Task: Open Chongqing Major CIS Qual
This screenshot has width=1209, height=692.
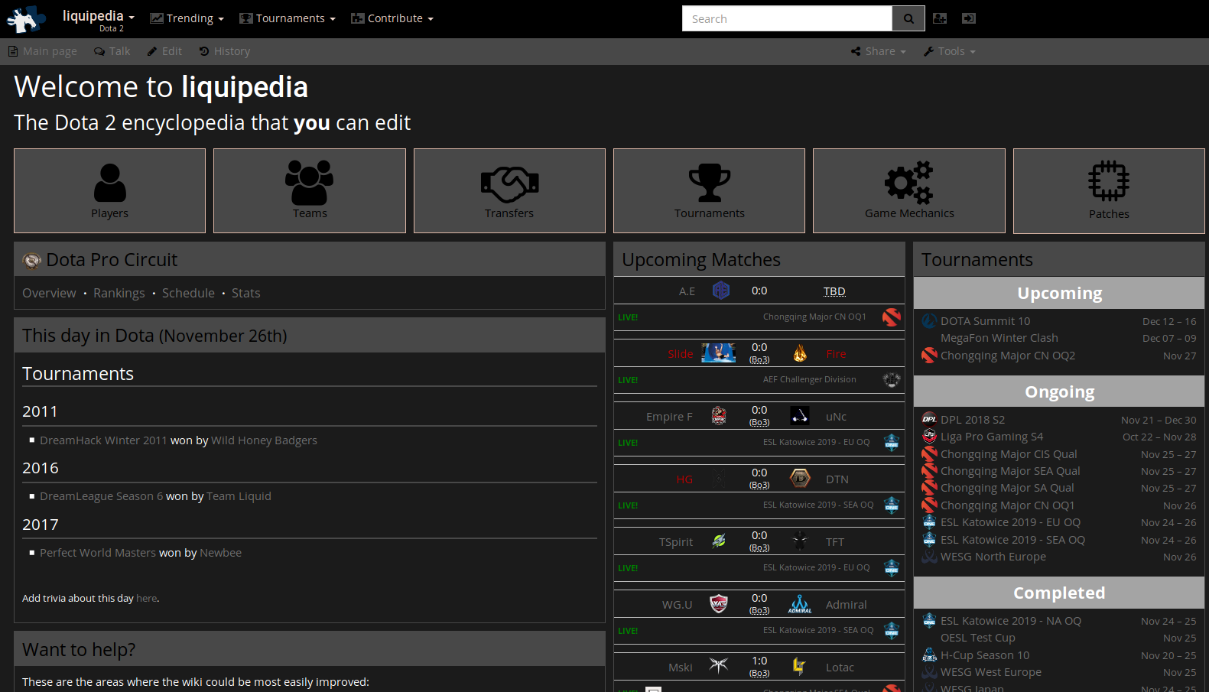Action: coord(1009,454)
